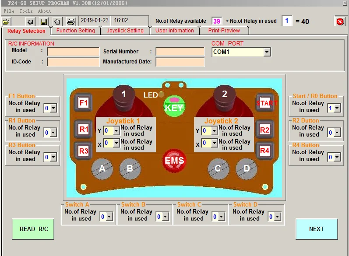Click the download arrow toolbar icon
The width and height of the screenshot is (349, 256).
(x=30, y=21)
